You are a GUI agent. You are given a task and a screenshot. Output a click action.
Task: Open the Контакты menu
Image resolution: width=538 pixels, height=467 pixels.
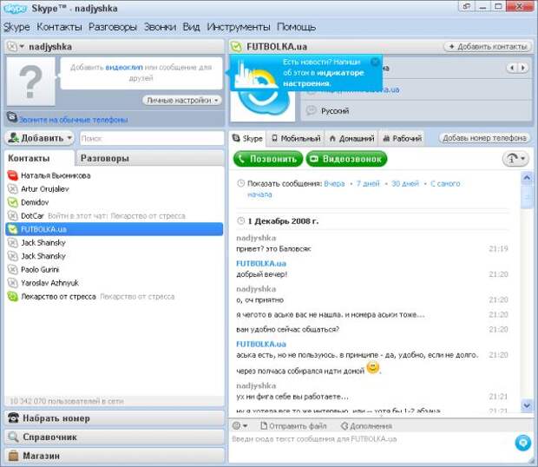point(59,27)
